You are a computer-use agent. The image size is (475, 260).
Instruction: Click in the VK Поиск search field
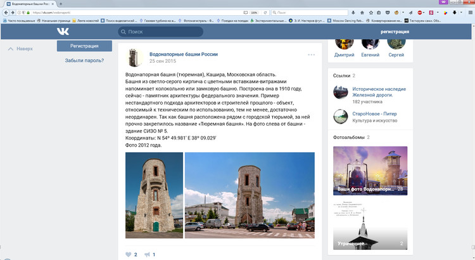point(161,32)
